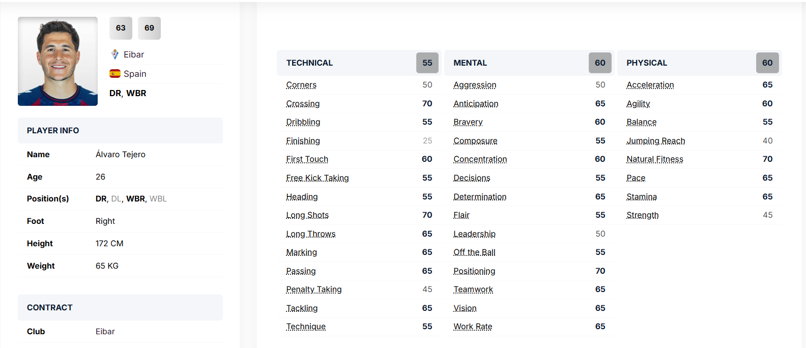Click the Anticipation attribute link
The height and width of the screenshot is (348, 806).
coord(476,104)
